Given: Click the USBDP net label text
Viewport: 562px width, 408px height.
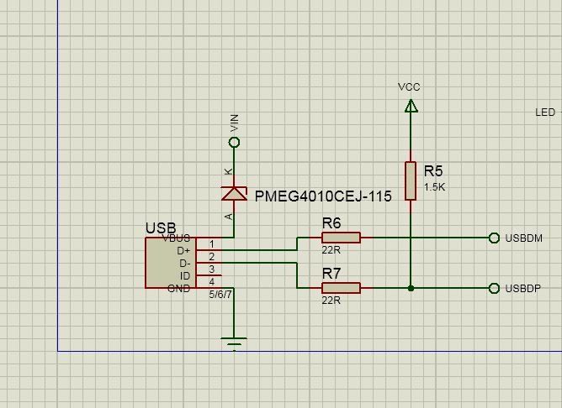Looking at the screenshot, I should click(x=522, y=289).
